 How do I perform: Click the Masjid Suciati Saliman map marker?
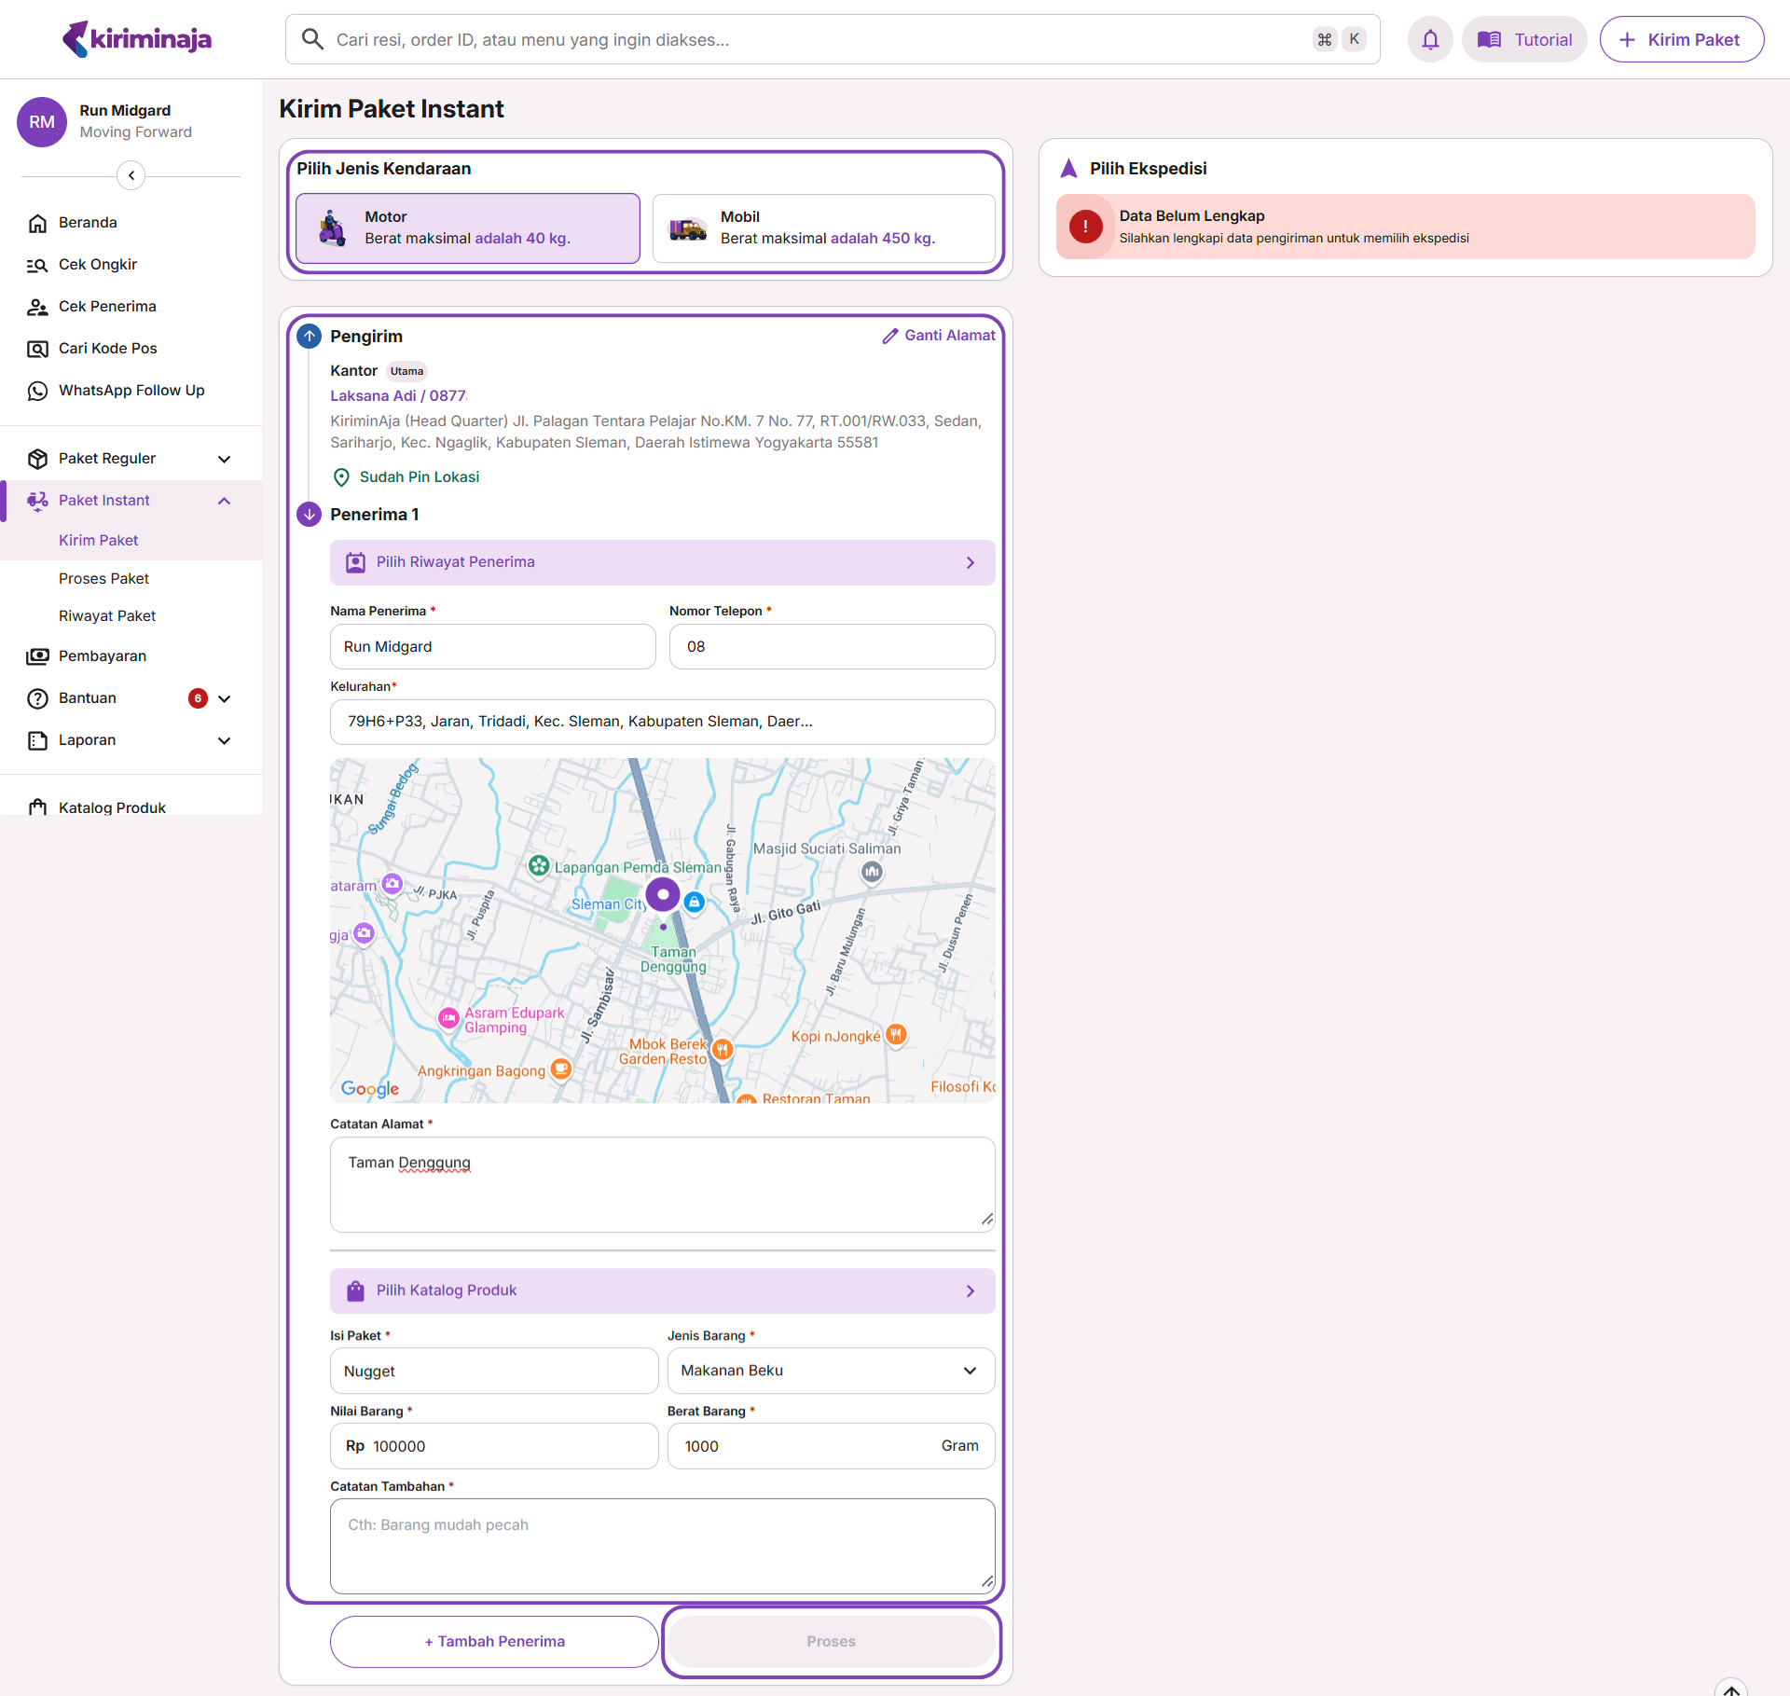pyautogui.click(x=872, y=872)
